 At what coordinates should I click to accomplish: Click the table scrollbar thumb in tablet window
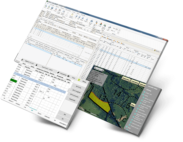click(69, 90)
